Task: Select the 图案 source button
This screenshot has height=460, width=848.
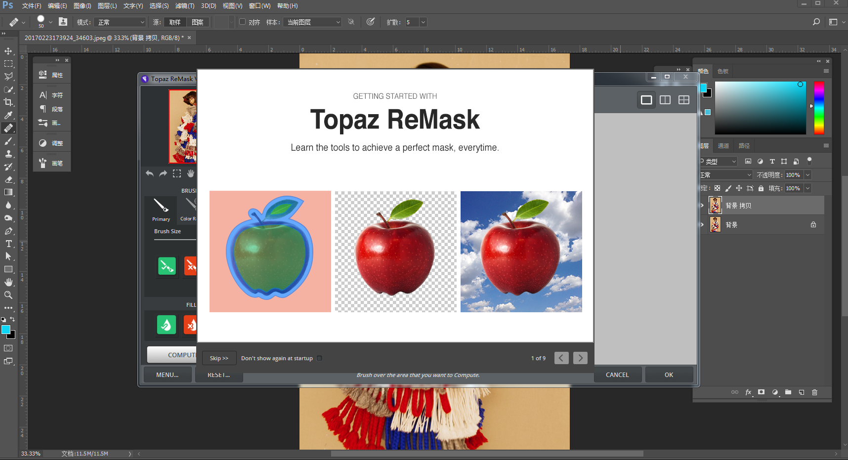Action: click(198, 22)
